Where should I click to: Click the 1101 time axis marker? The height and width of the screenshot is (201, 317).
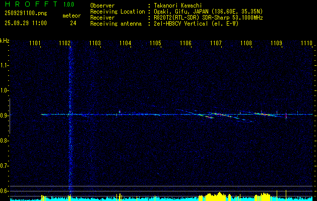[35, 43]
